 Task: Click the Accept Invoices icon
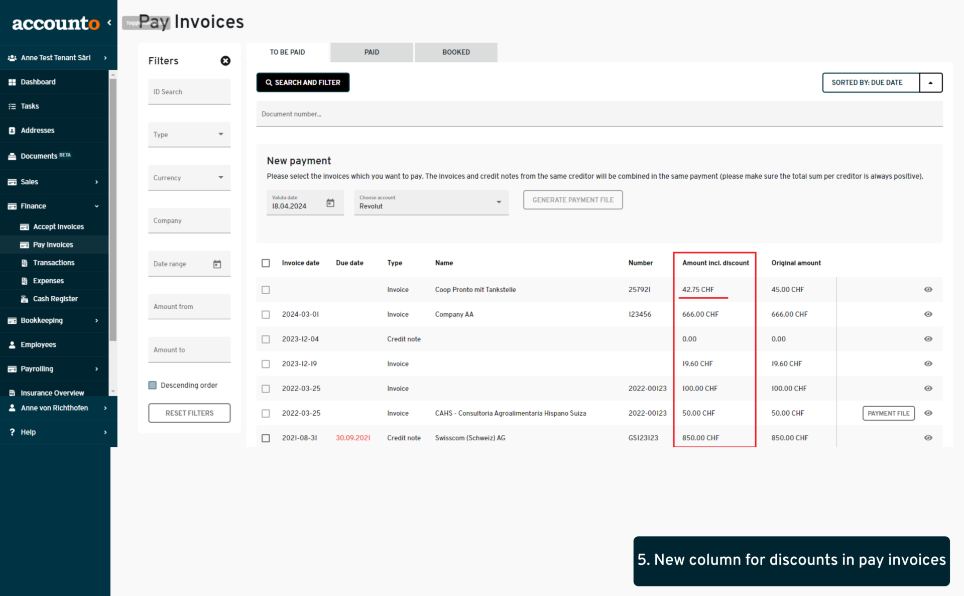[24, 227]
